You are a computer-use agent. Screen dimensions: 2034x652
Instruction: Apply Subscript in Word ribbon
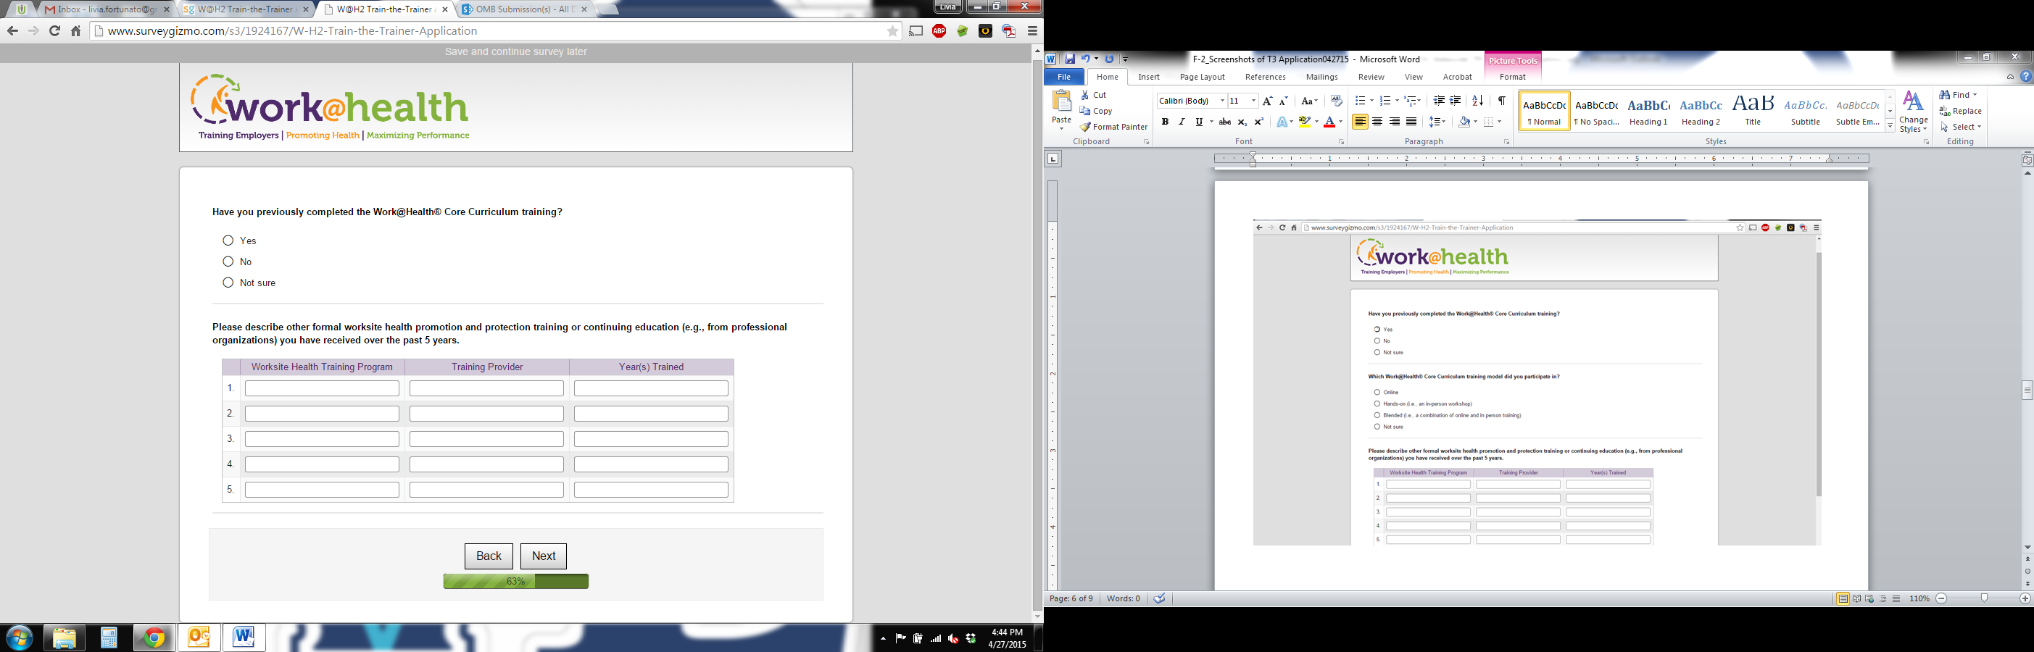click(x=1242, y=122)
